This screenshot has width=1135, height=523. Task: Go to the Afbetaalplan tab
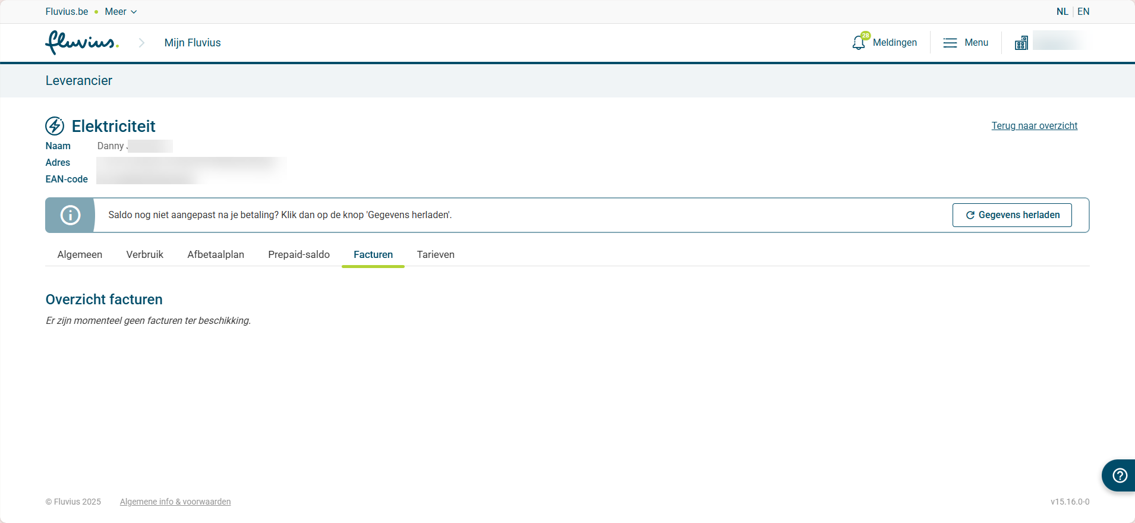click(216, 254)
